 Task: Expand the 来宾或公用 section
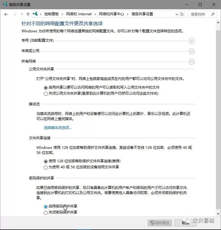click(191, 51)
